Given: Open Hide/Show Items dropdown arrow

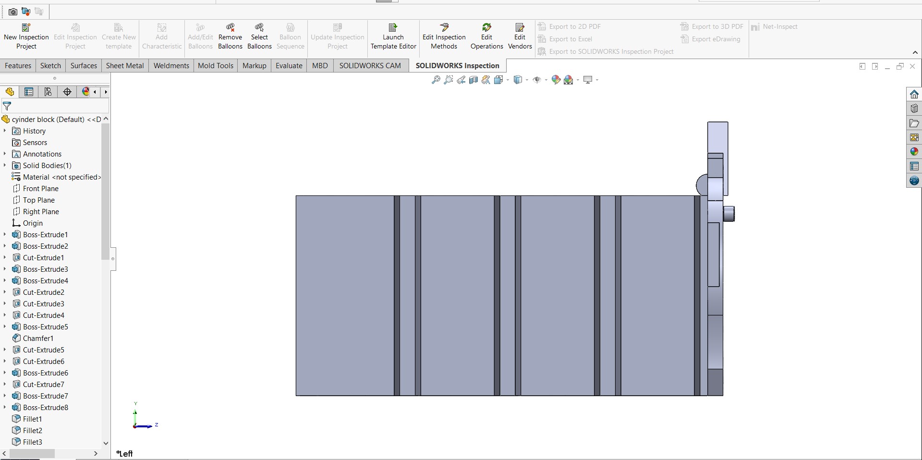Looking at the screenshot, I should click(x=546, y=80).
